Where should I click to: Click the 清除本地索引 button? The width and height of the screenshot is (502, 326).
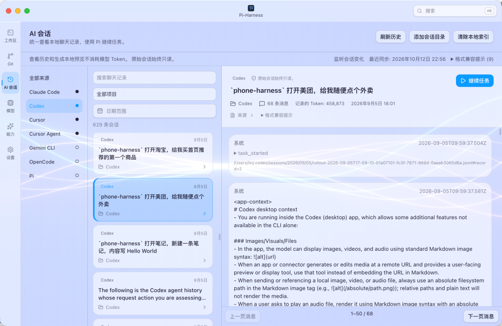[x=473, y=37]
